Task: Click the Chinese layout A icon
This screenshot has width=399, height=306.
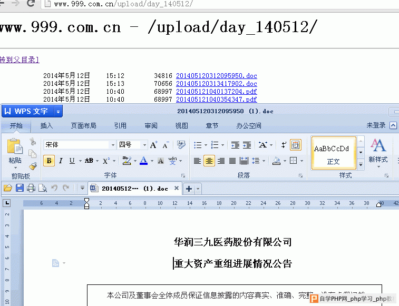Action: point(263,145)
